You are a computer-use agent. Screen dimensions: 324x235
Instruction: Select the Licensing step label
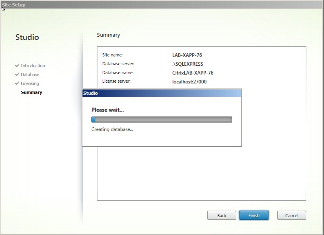[30, 83]
